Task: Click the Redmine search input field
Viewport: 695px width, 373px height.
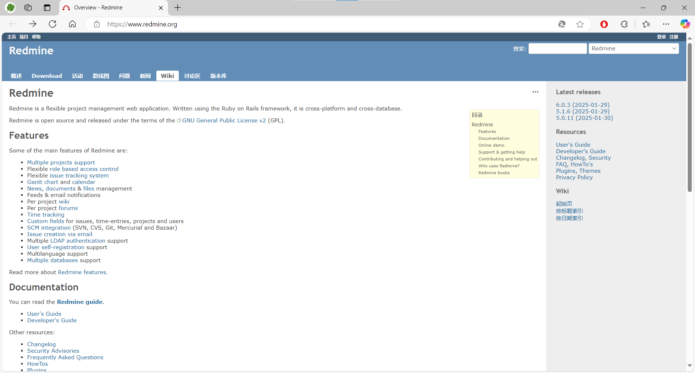Action: [557, 49]
